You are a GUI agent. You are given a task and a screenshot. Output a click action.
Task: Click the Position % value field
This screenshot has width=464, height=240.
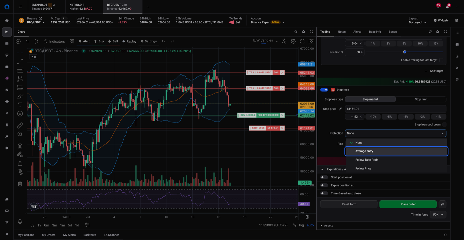(355, 52)
